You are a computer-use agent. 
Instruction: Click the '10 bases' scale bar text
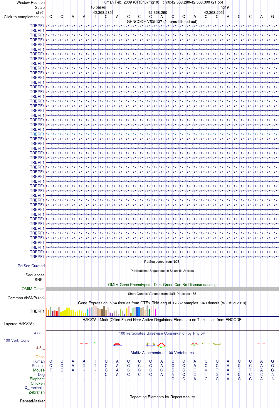pos(98,7)
